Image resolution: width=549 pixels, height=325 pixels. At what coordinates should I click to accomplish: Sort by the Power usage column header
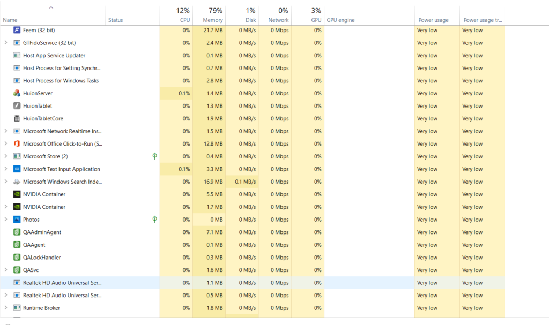point(433,20)
